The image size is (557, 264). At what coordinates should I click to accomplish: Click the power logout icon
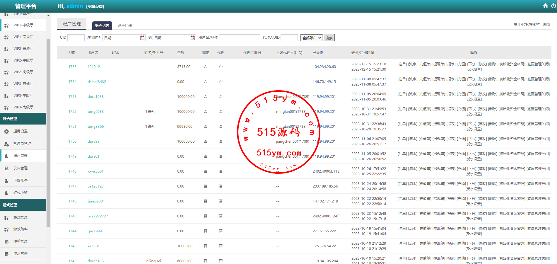(x=553, y=6)
